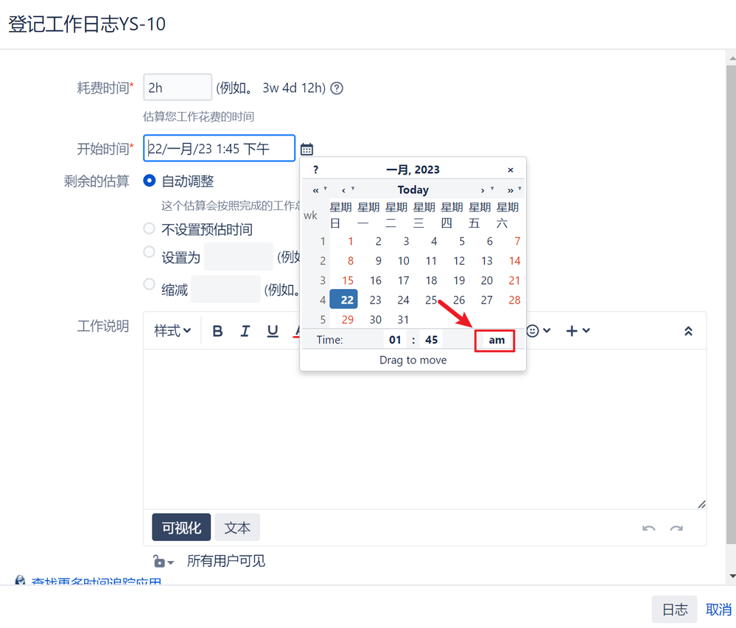
Task: Click the 取消 cancel link
Action: (718, 610)
